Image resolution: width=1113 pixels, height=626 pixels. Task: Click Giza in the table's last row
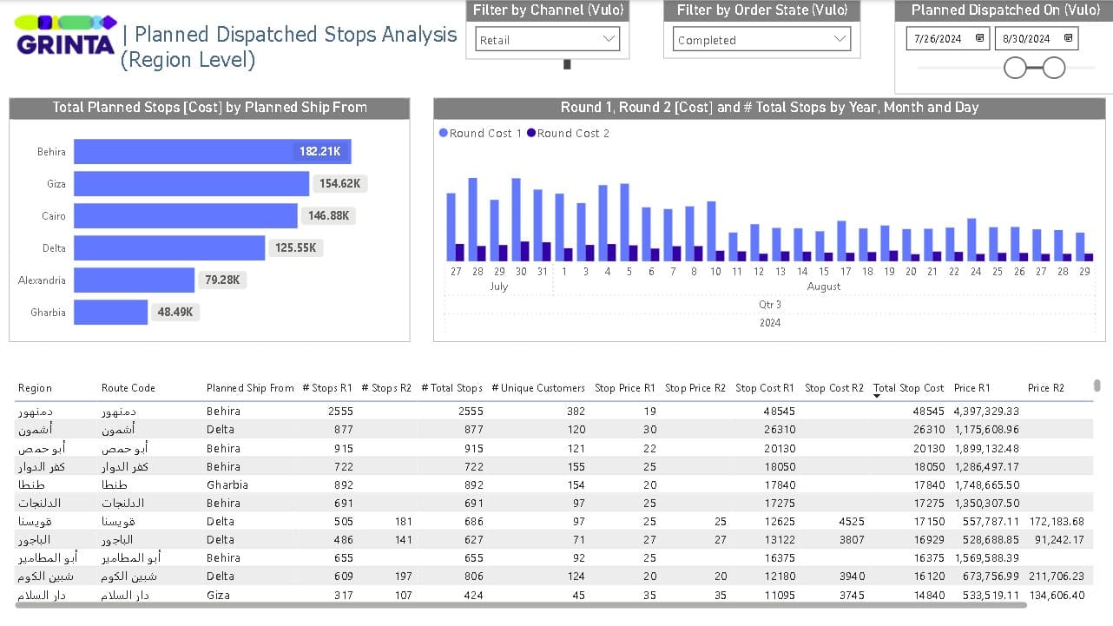(x=219, y=595)
